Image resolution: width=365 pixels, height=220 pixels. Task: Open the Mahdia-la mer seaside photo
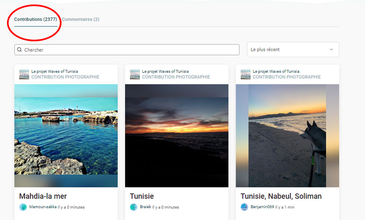[x=66, y=135]
